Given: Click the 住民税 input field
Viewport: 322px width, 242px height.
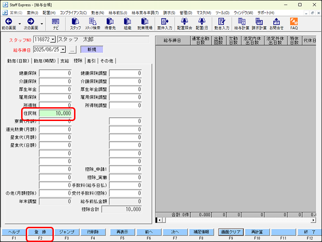Looking at the screenshot, I should pos(55,113).
